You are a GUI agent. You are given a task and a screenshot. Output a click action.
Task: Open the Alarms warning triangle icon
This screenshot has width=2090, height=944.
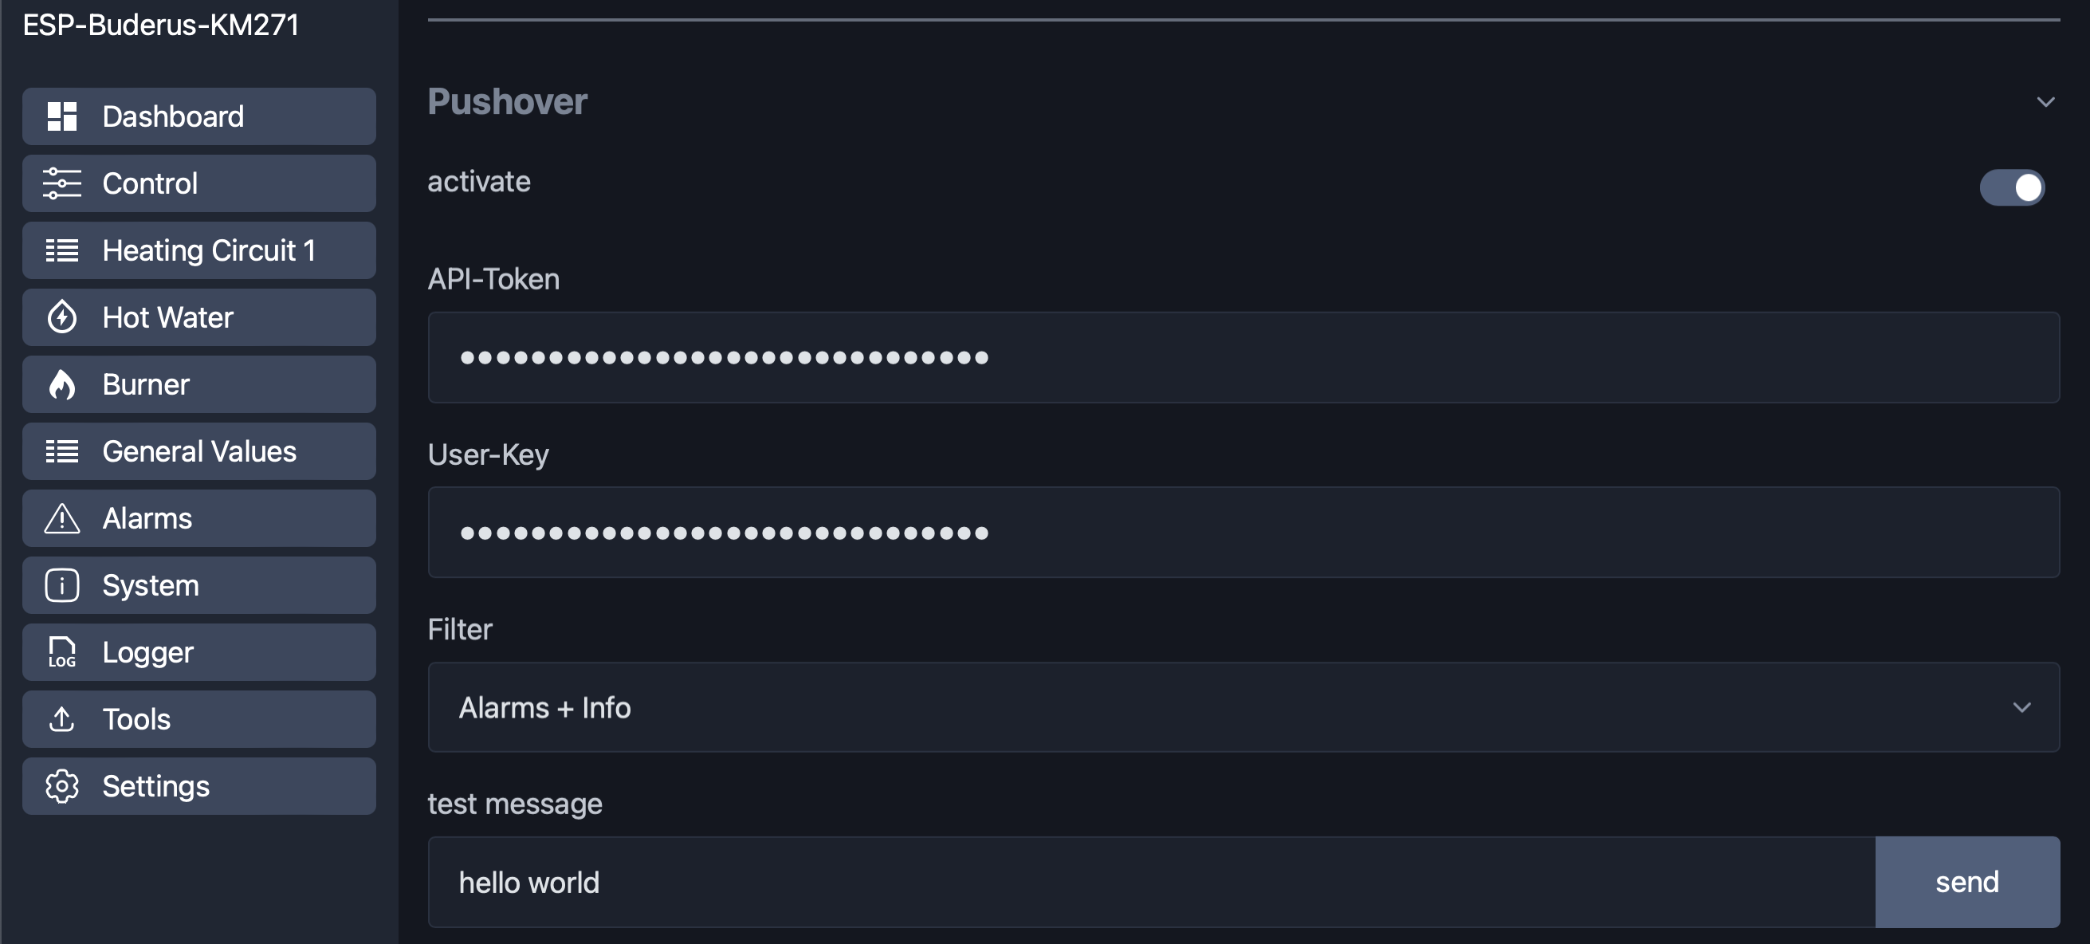[61, 519]
